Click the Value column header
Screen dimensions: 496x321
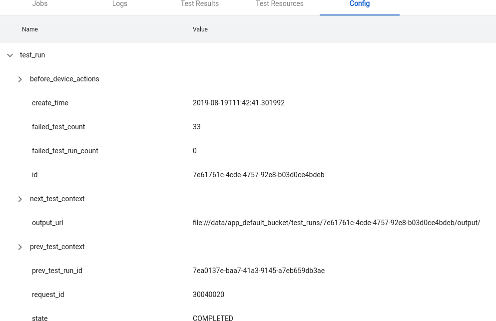200,29
